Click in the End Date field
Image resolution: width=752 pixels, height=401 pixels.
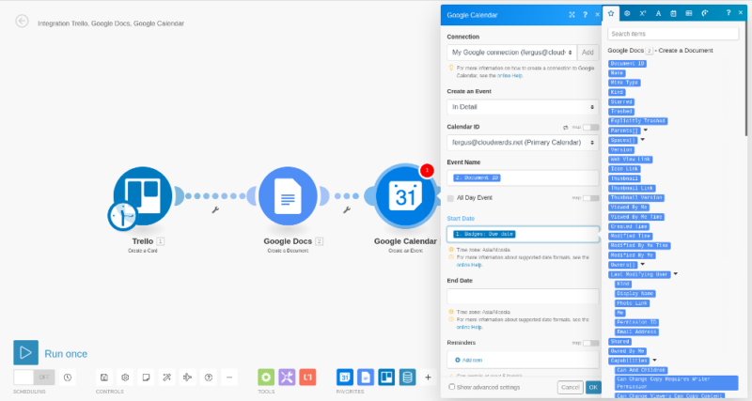(x=524, y=297)
